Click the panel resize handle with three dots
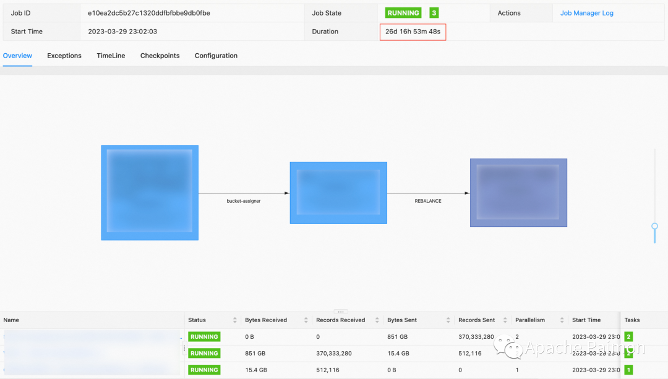The height and width of the screenshot is (379, 668). (x=341, y=312)
